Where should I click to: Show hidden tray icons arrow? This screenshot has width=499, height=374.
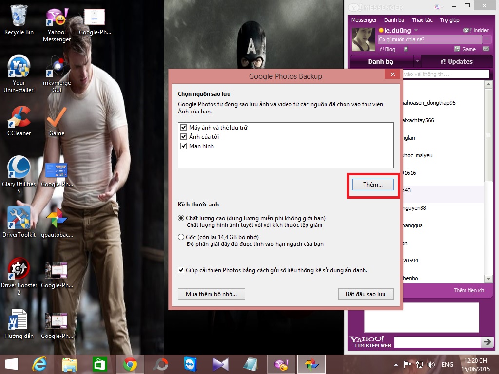tap(396, 365)
